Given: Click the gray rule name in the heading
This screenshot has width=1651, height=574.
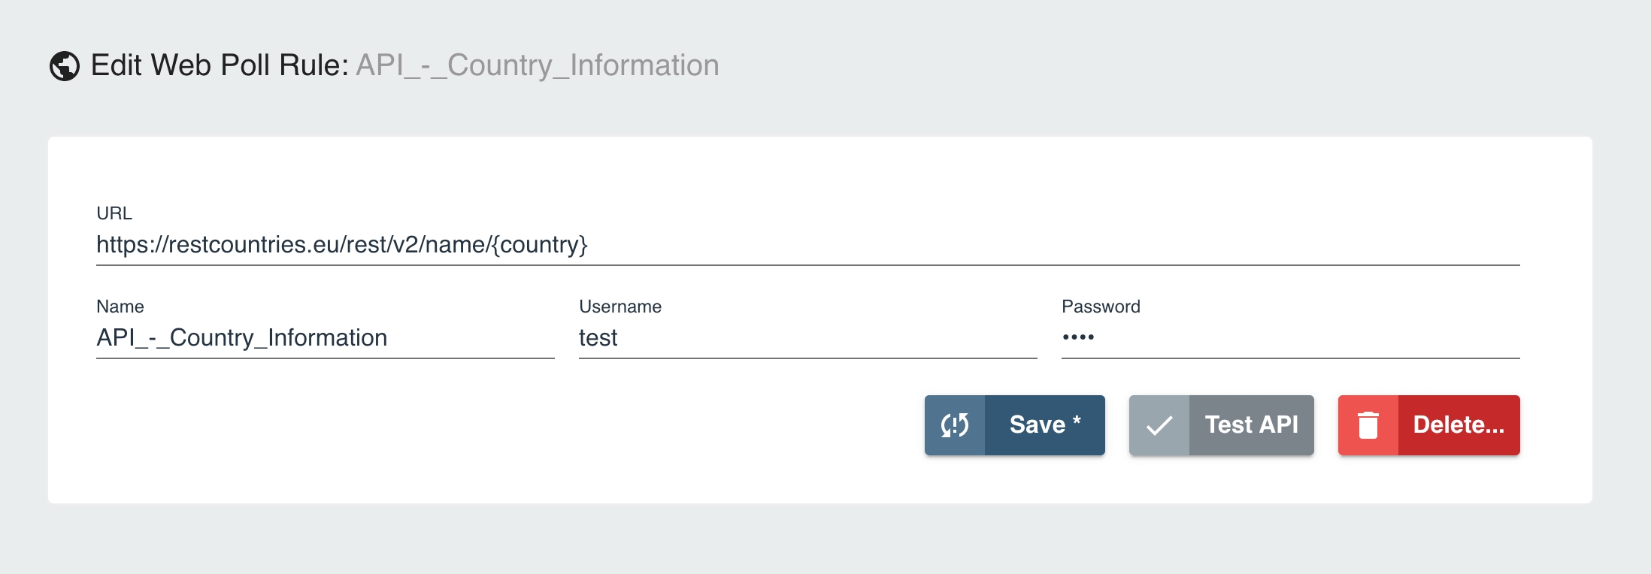Looking at the screenshot, I should tap(538, 65).
